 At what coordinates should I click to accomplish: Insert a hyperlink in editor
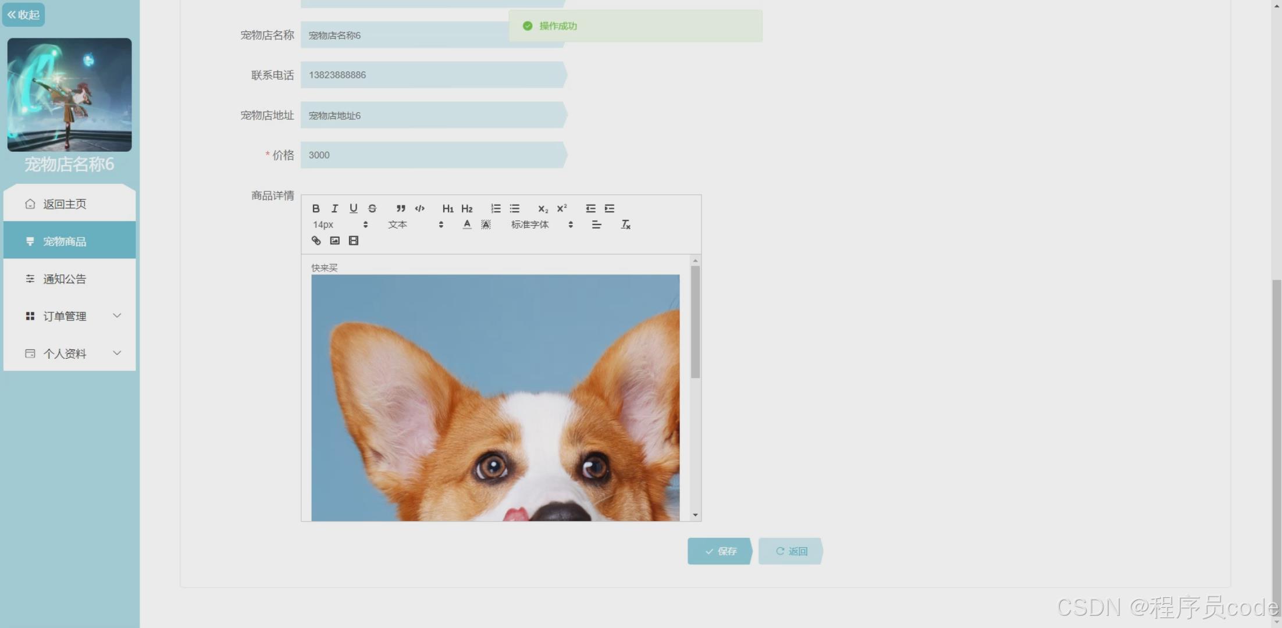pyautogui.click(x=316, y=241)
